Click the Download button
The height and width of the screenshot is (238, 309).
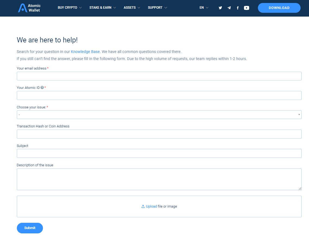(x=279, y=8)
